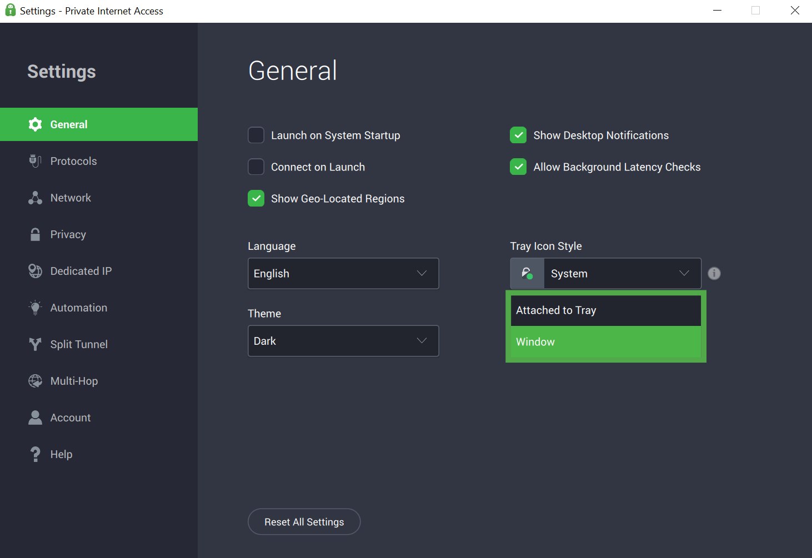Image resolution: width=812 pixels, height=558 pixels.
Task: Disable Allow Background Latency Checks
Action: coord(518,167)
